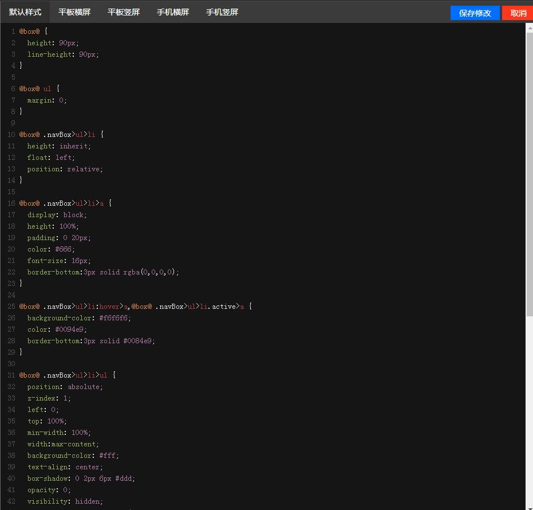This screenshot has height=510, width=533.
Task: Click line number 10 in the gutter
Action: pyautogui.click(x=11, y=135)
